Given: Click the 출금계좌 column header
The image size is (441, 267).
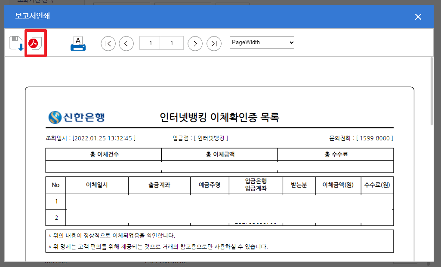Looking at the screenshot, I should tap(159, 185).
